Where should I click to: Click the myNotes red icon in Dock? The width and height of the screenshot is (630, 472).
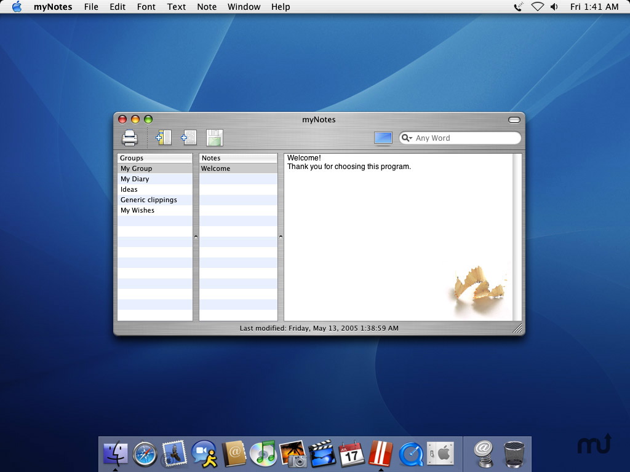point(380,454)
